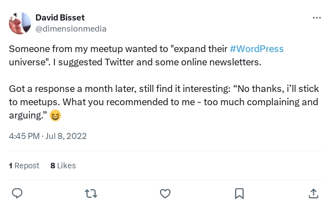Like the tweet with the heart icon
The width and height of the screenshot is (331, 201).
[165, 193]
